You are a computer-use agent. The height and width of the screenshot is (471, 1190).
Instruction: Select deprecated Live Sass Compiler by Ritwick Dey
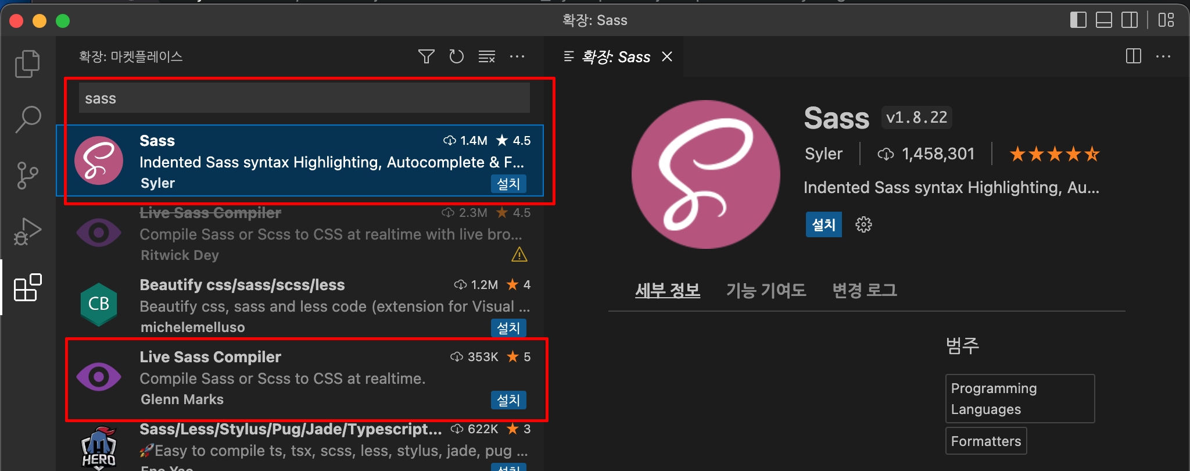(300, 233)
